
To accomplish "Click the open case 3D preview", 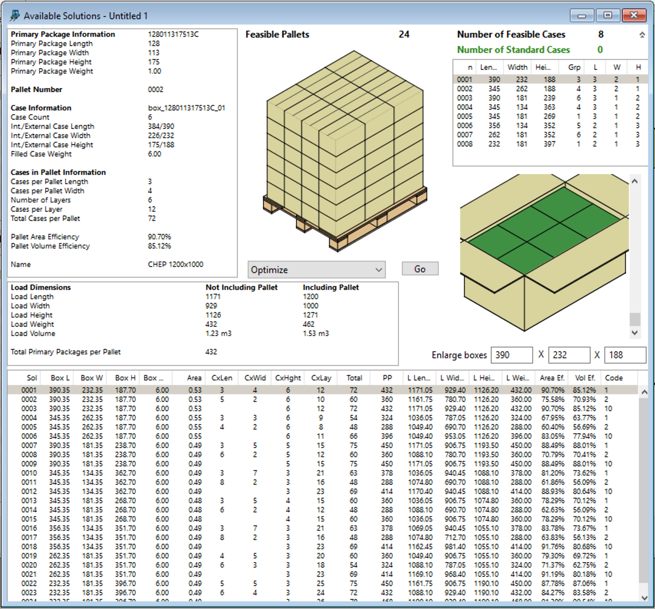I will click(x=544, y=253).
